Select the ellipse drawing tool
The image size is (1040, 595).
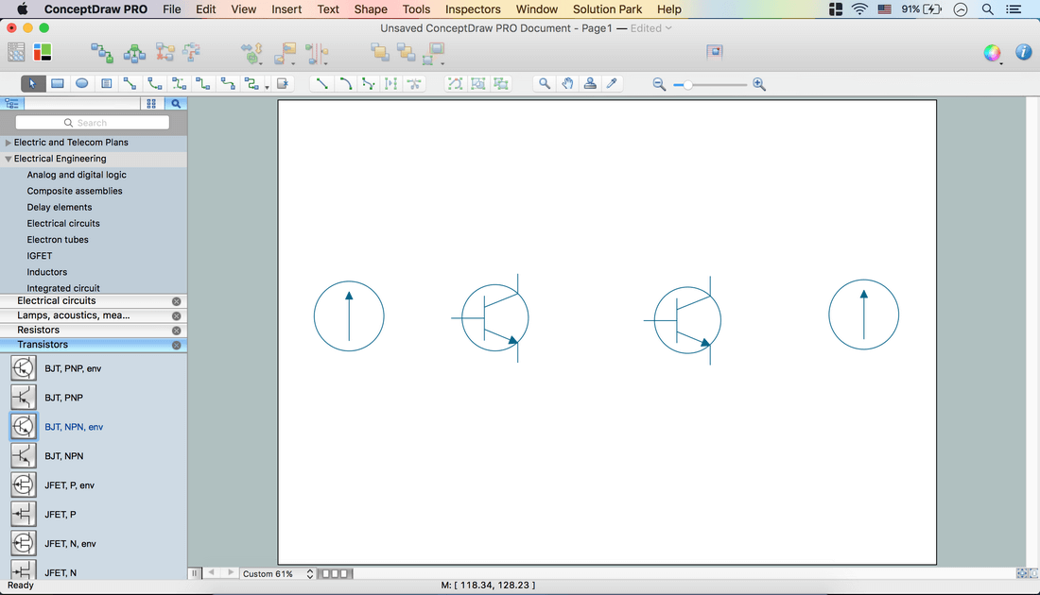tap(82, 83)
